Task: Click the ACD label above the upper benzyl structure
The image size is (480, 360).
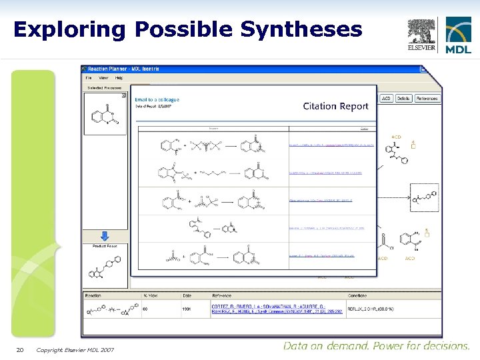Action: click(396, 137)
